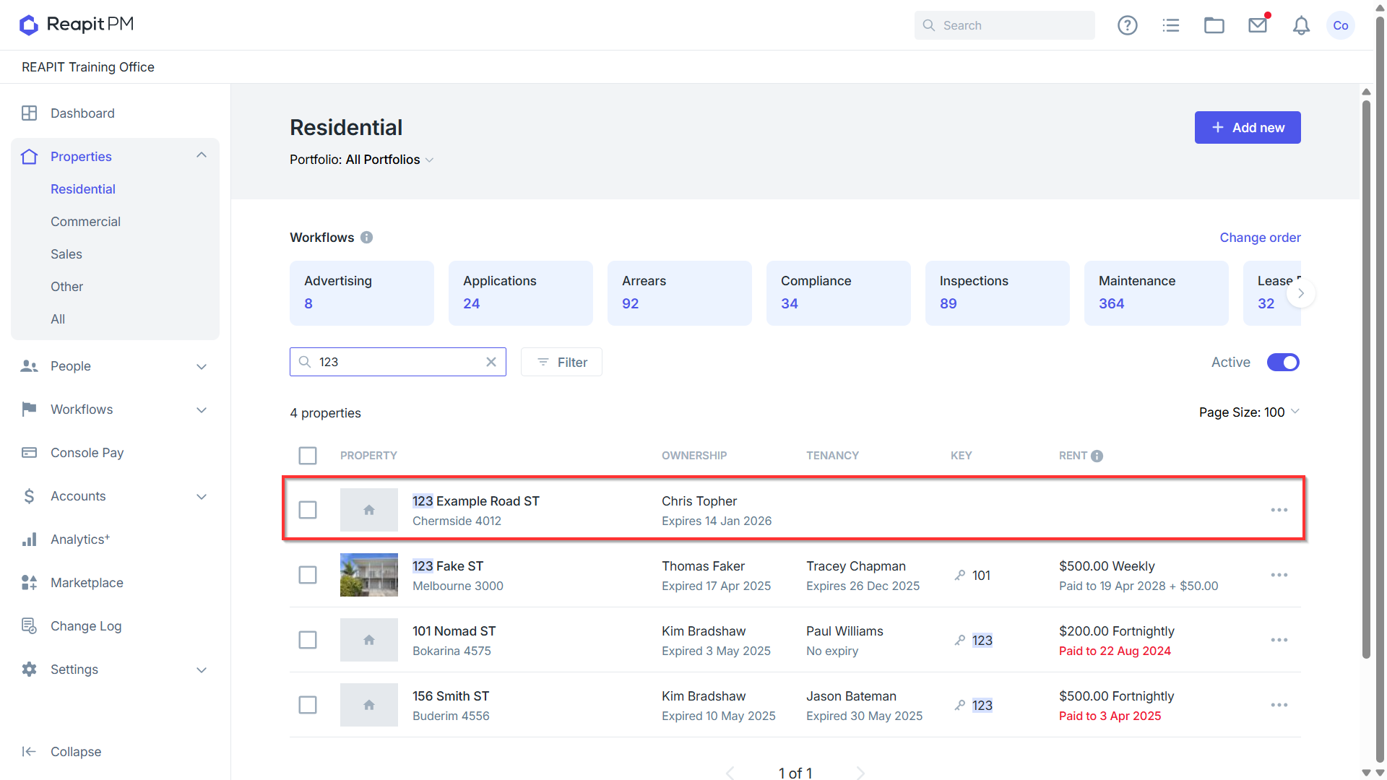
Task: Click the property search field containing 123
Action: (x=398, y=362)
